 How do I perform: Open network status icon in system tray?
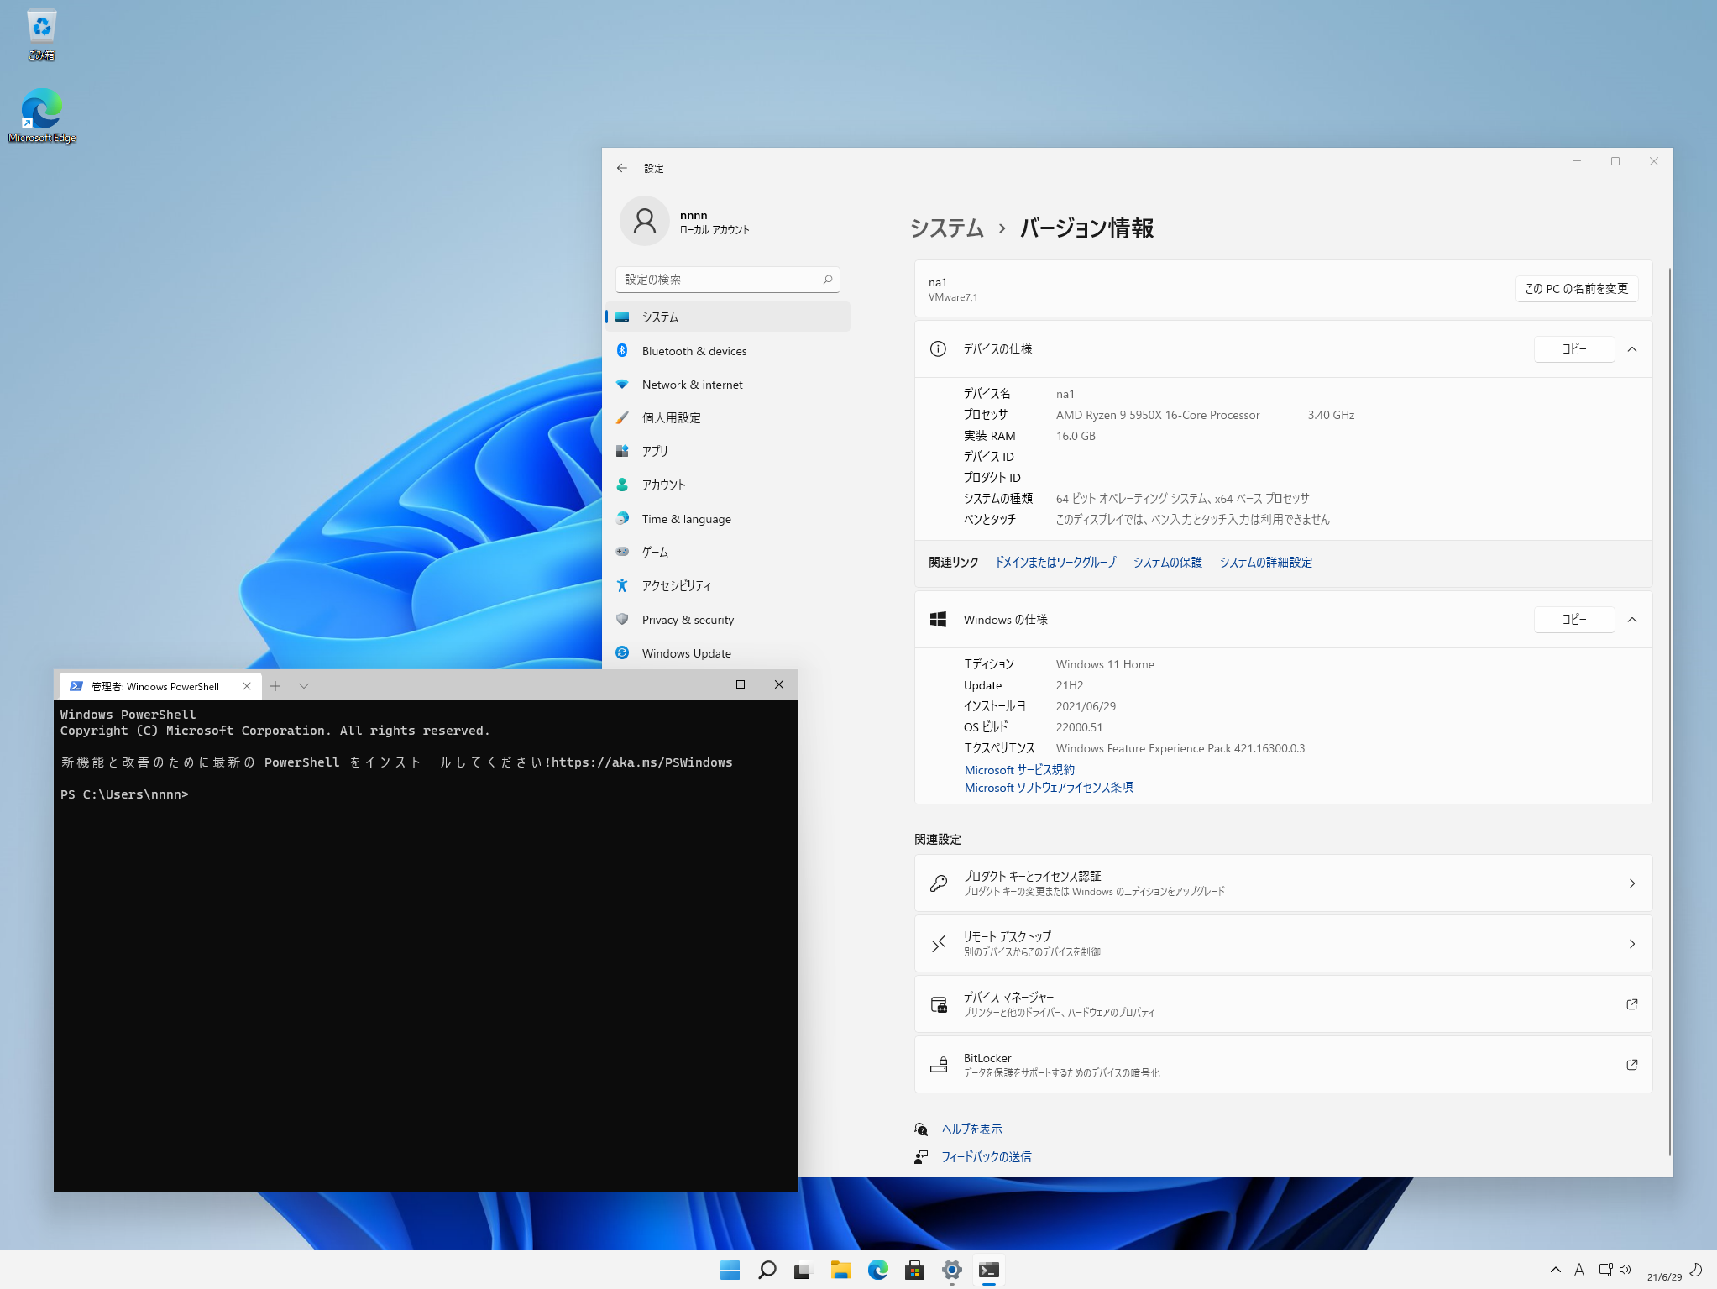point(1605,1270)
